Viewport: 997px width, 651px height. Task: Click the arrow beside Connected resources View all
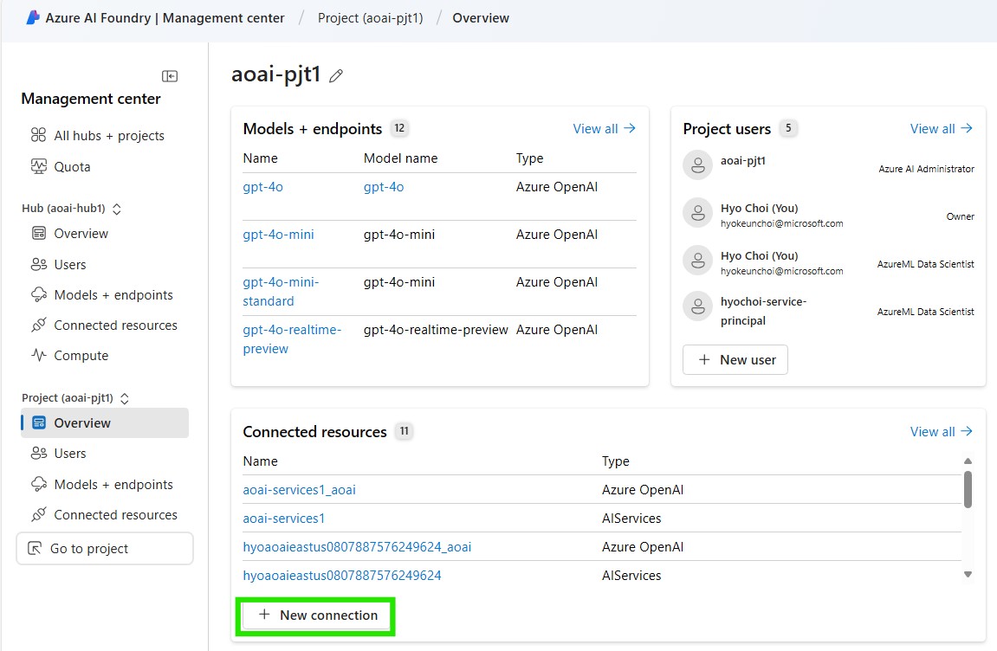[967, 431]
